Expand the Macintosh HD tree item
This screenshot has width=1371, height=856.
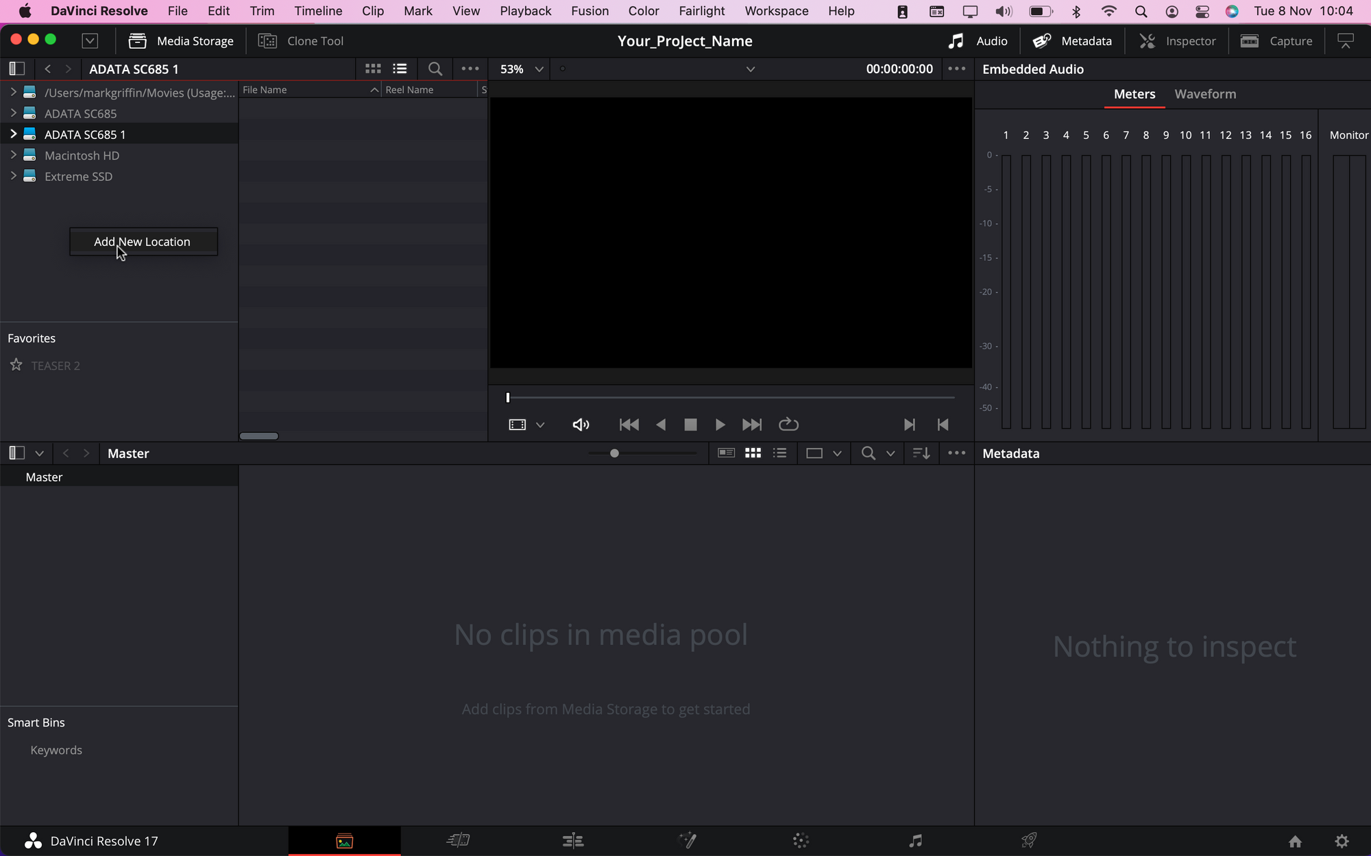13,155
